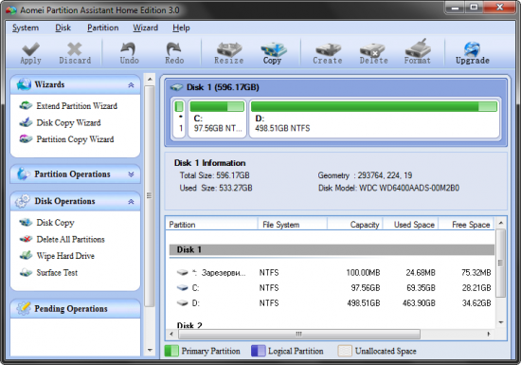Click the Partition Operations panel icon
The height and width of the screenshot is (365, 521).
pos(23,173)
